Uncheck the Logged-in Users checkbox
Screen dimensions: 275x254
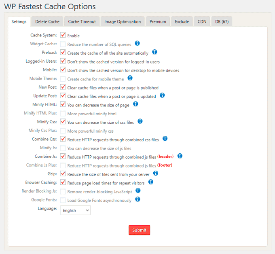click(x=63, y=61)
